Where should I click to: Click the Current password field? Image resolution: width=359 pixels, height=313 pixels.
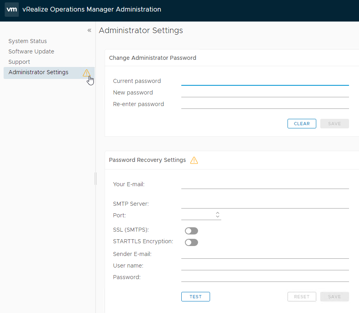tap(265, 81)
